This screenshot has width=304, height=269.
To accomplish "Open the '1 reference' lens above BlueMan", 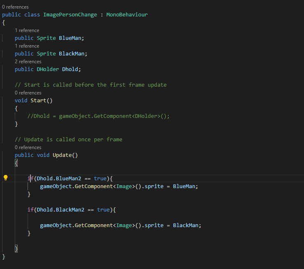I will point(27,30).
